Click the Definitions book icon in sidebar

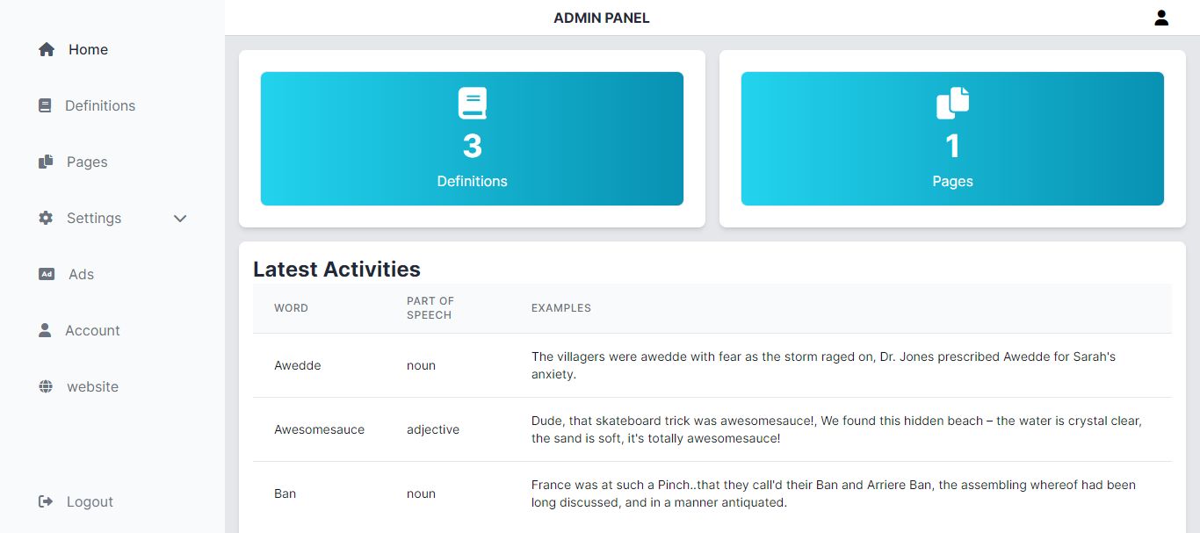pos(45,106)
